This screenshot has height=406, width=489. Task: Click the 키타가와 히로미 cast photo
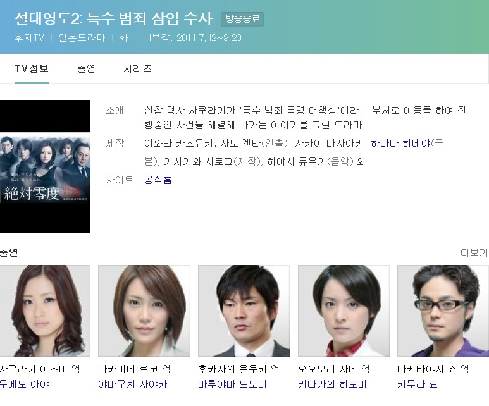pos(344,311)
